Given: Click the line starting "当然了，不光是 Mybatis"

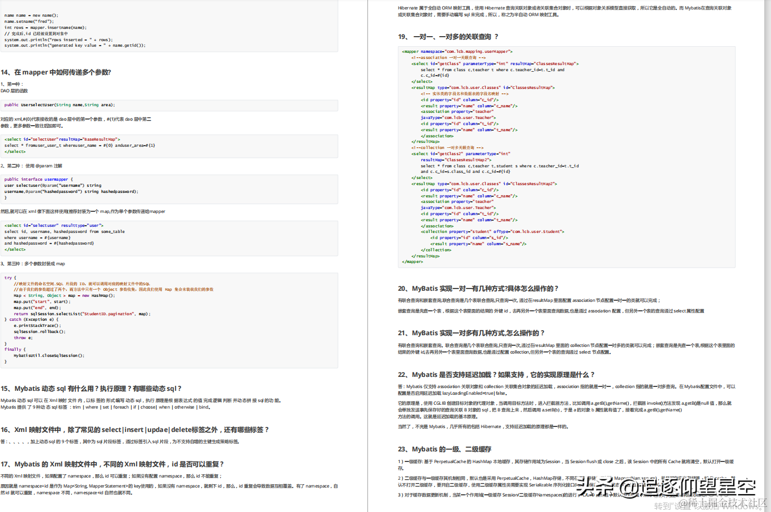Looking at the screenshot, I should click(x=483, y=427).
